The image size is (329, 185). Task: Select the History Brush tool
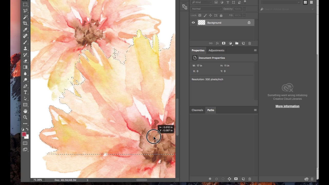pyautogui.click(x=25, y=55)
